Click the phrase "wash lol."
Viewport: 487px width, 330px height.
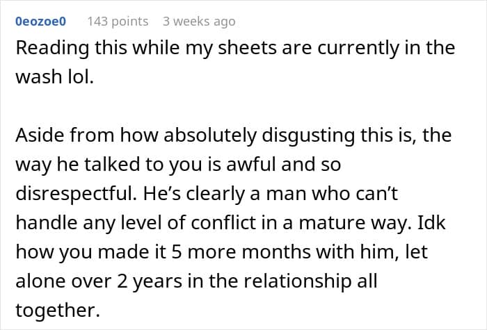pyautogui.click(x=55, y=76)
